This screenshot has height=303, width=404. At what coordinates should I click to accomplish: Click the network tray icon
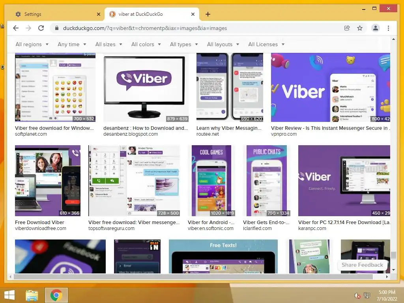(x=367, y=296)
